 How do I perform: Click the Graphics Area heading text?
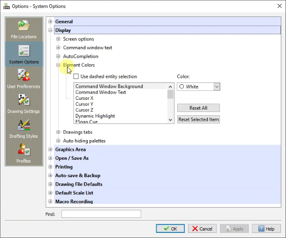70,149
